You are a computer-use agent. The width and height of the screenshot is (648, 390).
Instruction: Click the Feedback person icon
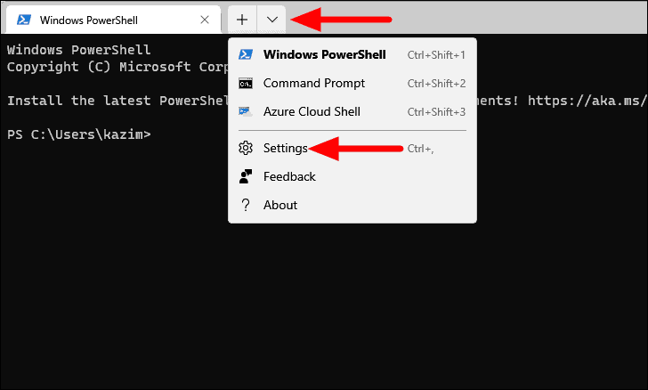pos(246,176)
